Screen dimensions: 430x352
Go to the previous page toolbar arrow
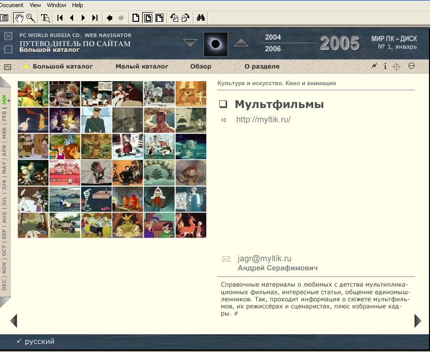click(72, 18)
